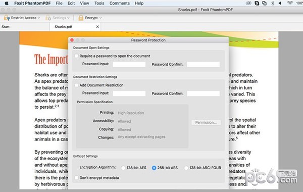This screenshot has width=303, height=192.
Task: Open the Comments menu
Action: tap(120, 4)
